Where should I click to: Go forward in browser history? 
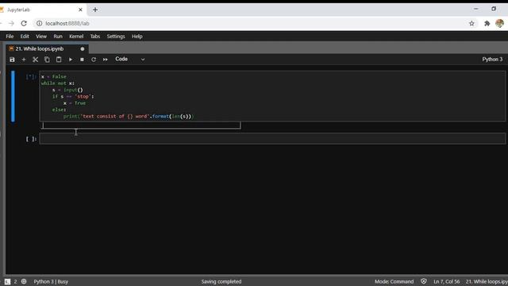(x=11, y=23)
